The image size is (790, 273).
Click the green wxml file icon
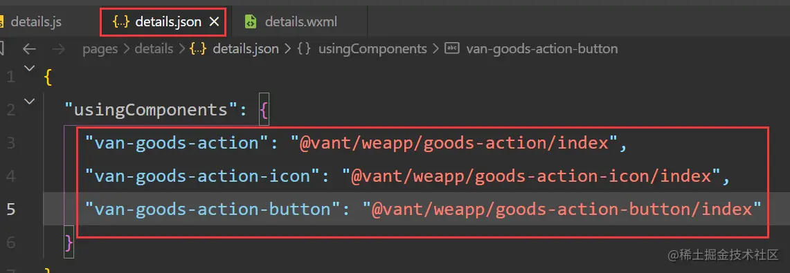click(x=250, y=21)
